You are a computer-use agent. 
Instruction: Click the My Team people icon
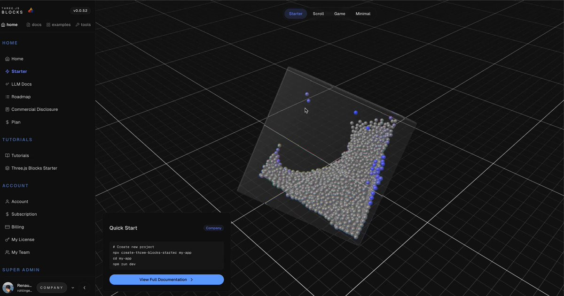[x=7, y=252]
